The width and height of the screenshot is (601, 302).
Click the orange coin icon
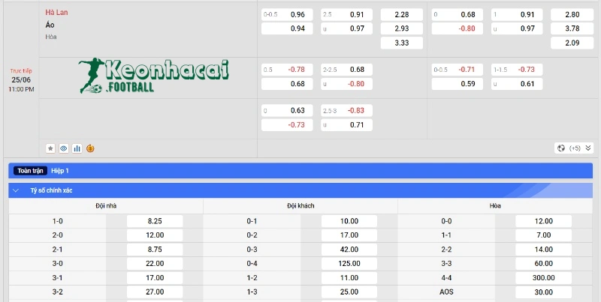point(90,148)
